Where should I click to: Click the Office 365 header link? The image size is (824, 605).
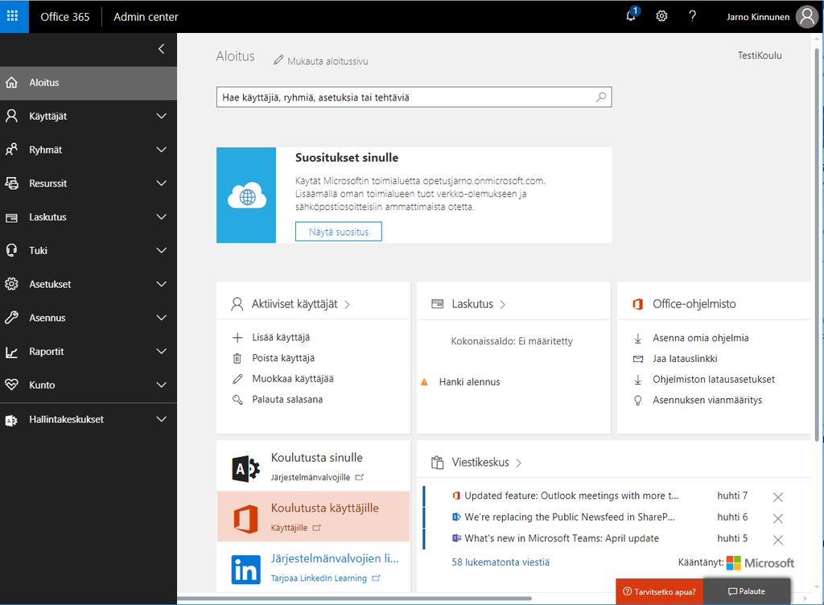(64, 17)
